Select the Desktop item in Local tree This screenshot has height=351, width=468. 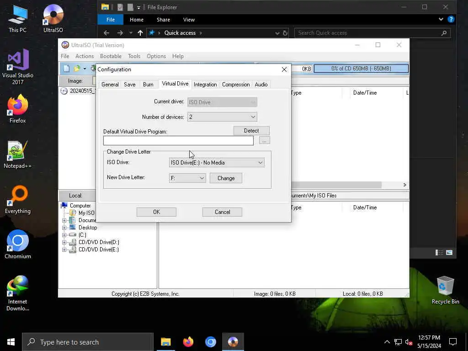tap(87, 228)
